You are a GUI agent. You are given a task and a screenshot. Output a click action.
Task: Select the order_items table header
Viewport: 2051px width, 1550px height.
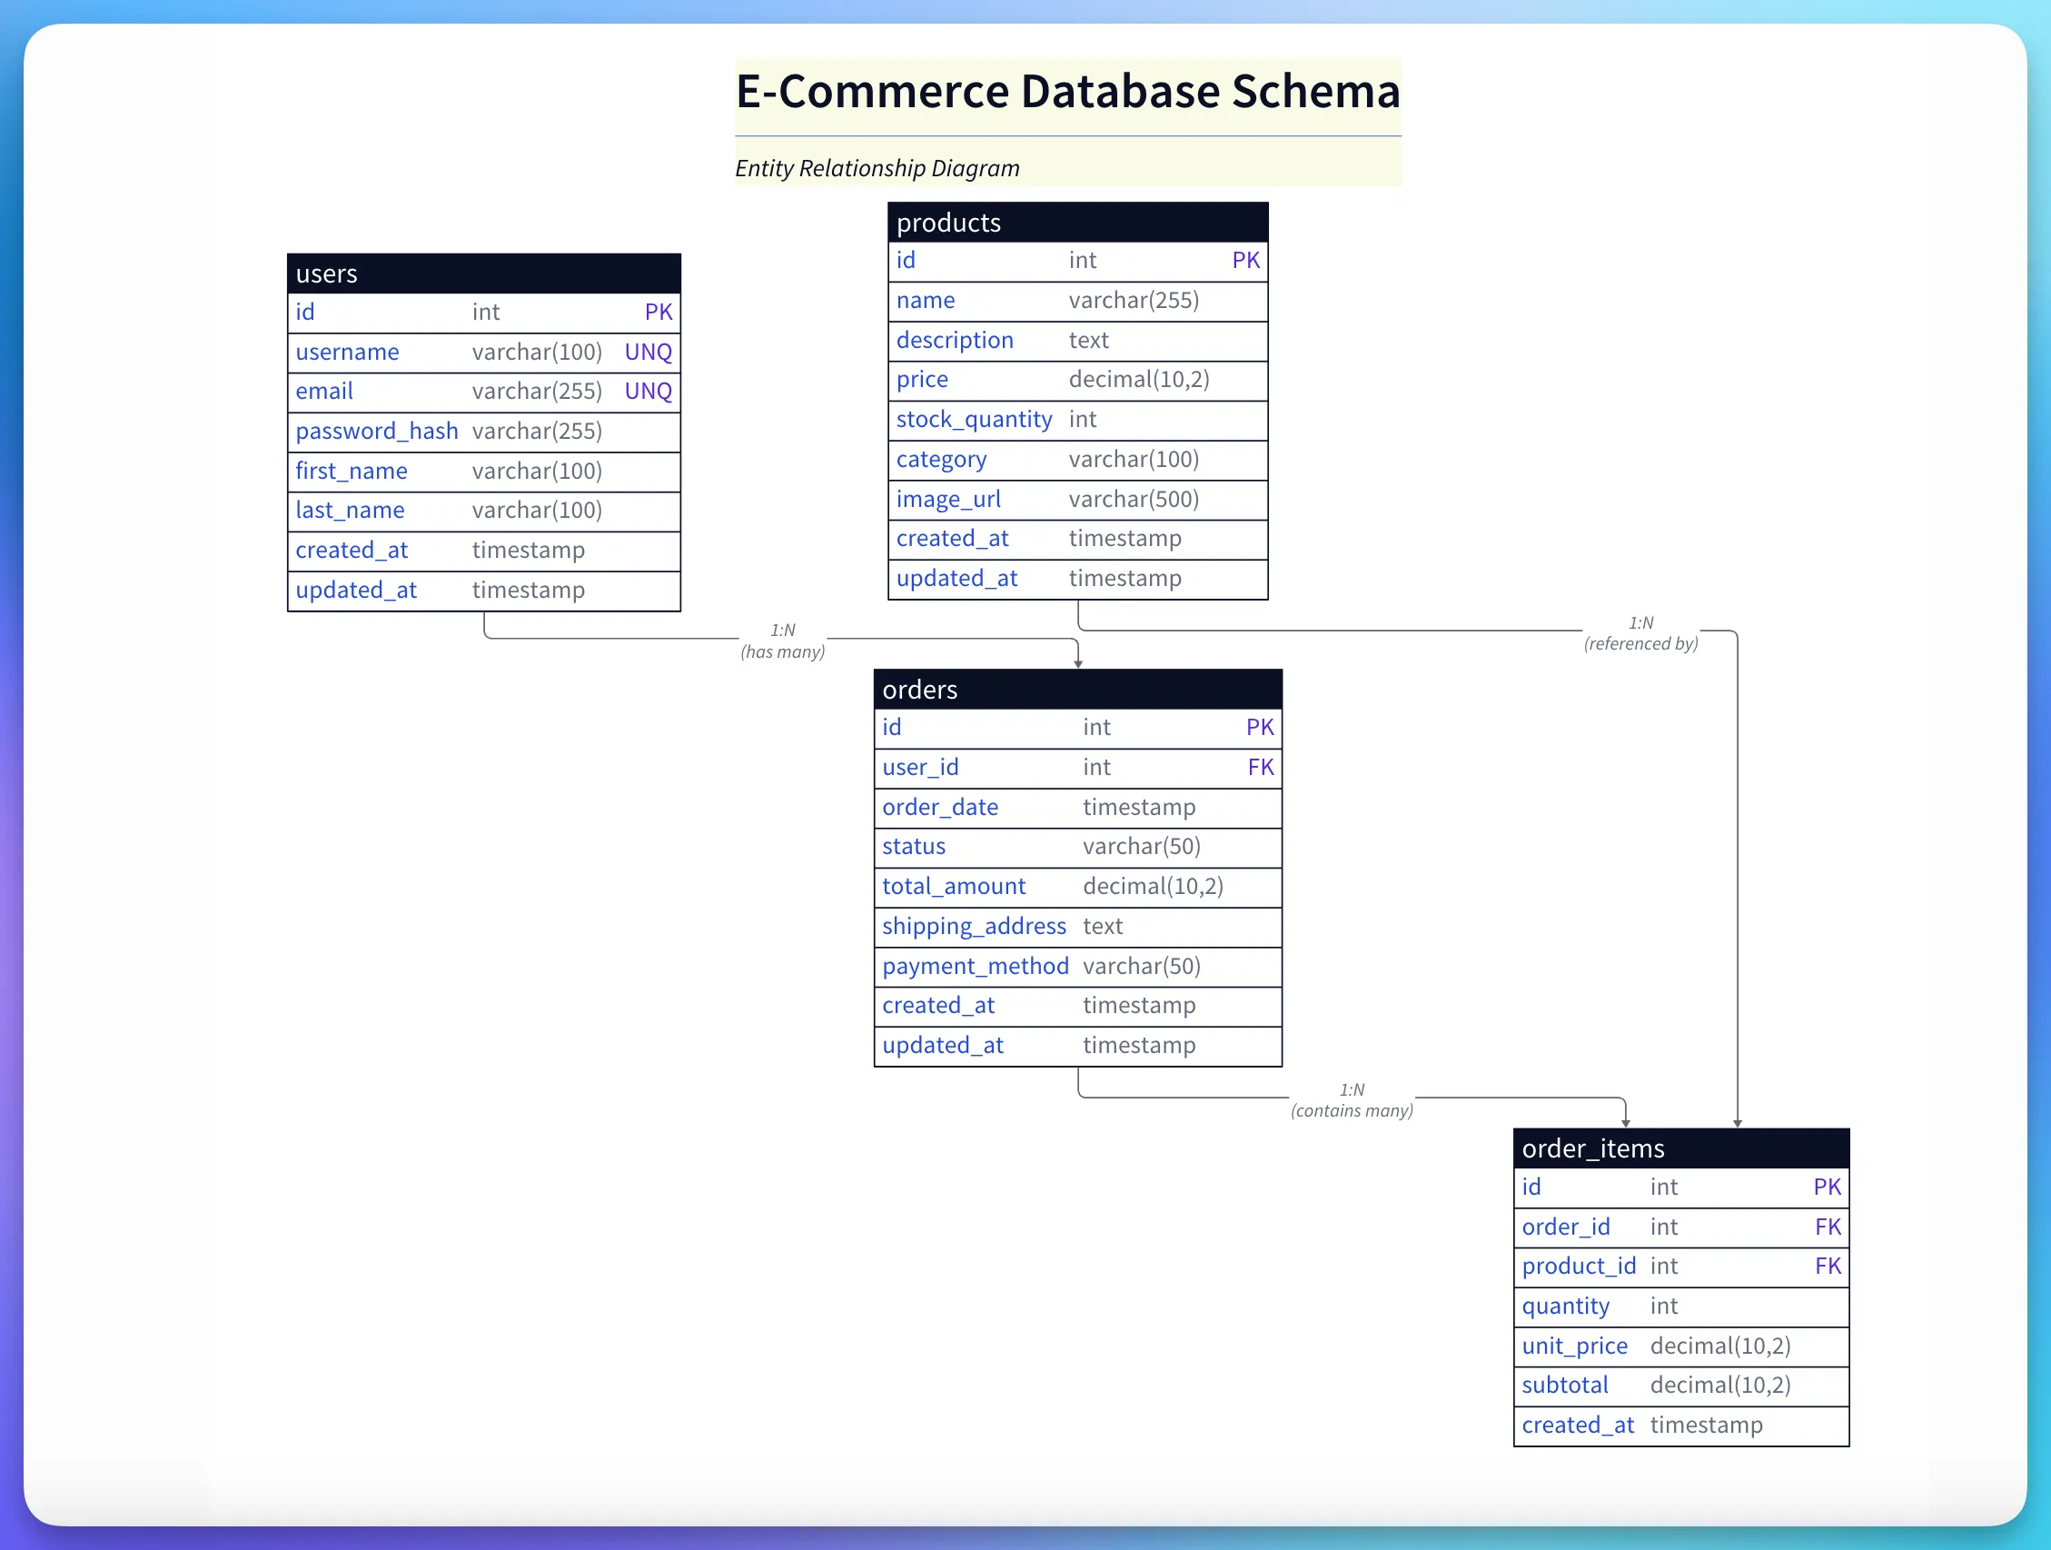(x=1593, y=1148)
